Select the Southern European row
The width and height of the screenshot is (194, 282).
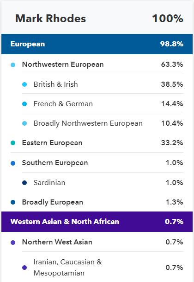(x=97, y=163)
